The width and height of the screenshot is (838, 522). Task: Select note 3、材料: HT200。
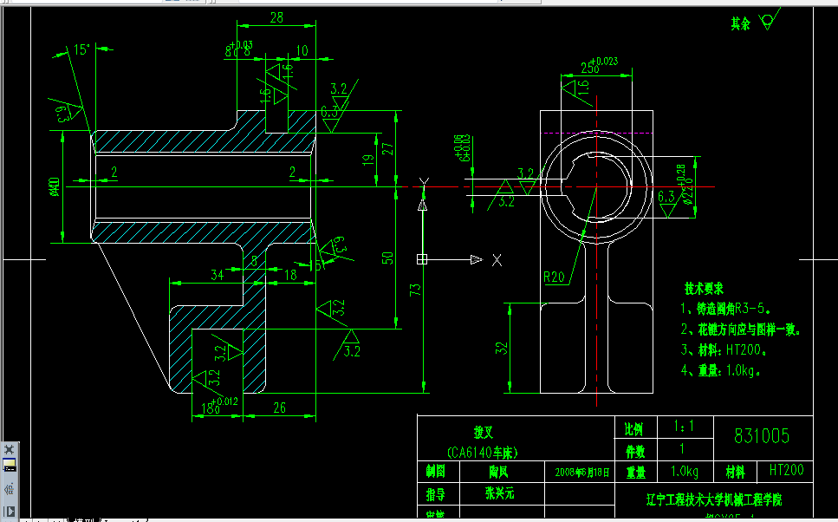point(724,349)
